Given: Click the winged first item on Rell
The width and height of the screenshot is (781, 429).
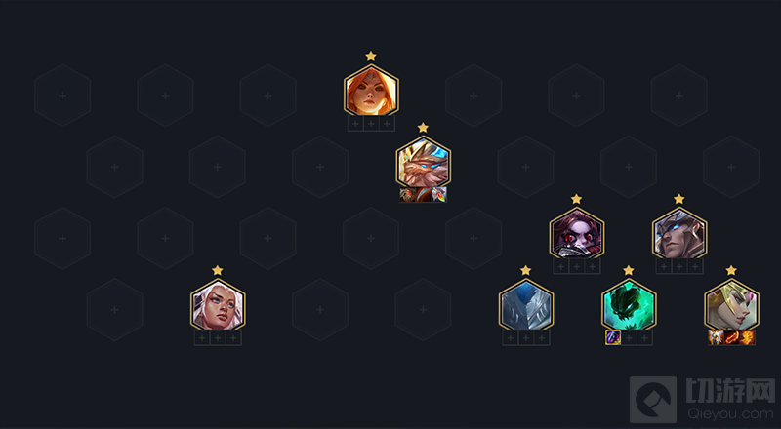Looking at the screenshot, I should point(716,337).
